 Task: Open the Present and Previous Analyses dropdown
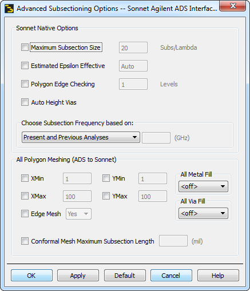coord(81,137)
